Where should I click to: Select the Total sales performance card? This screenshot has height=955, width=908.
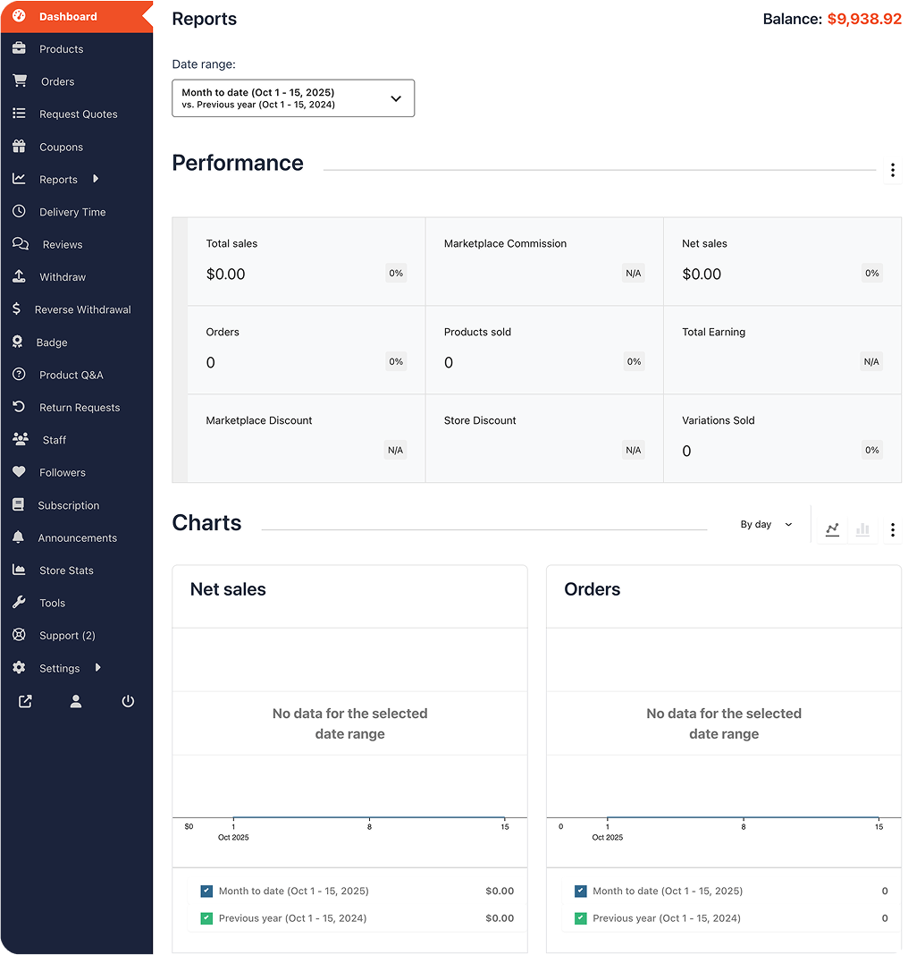(x=306, y=261)
